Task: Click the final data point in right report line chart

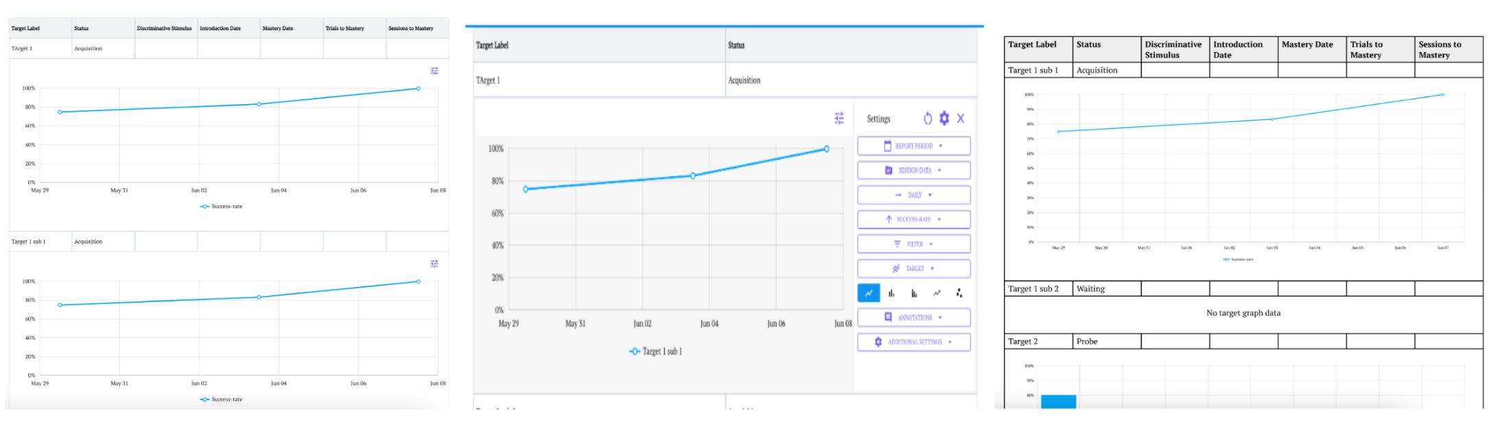Action: pyautogui.click(x=1442, y=95)
